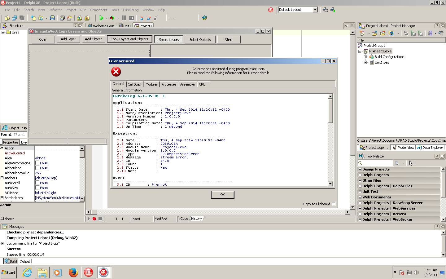Click the Tool Palette search field
446x279 pixels.
375,163
